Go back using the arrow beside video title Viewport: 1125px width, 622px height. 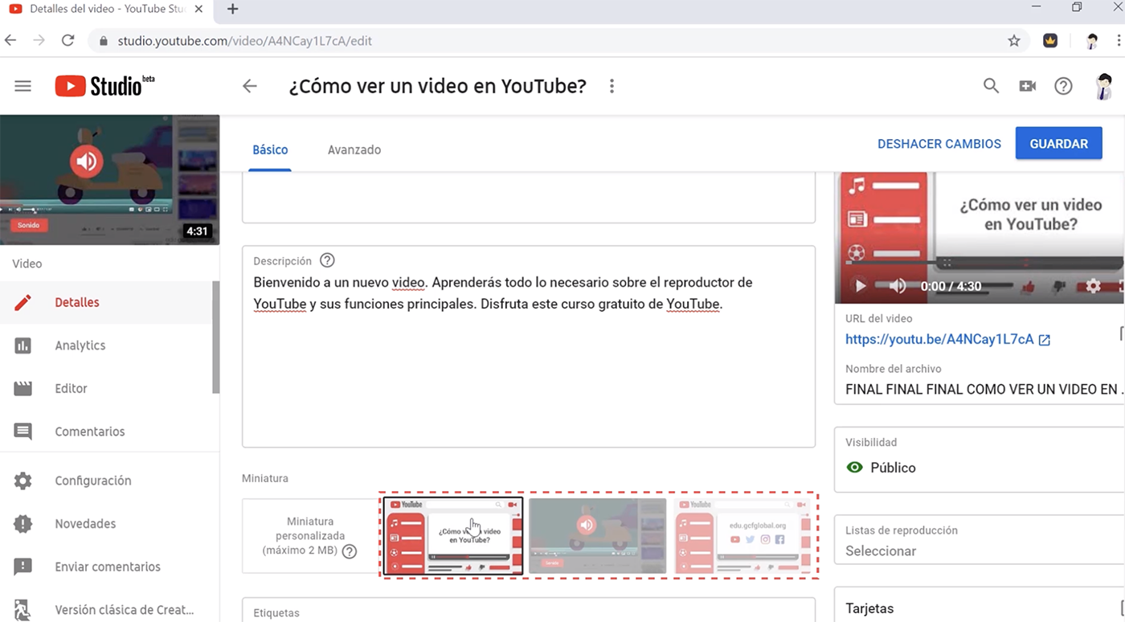[x=250, y=86]
